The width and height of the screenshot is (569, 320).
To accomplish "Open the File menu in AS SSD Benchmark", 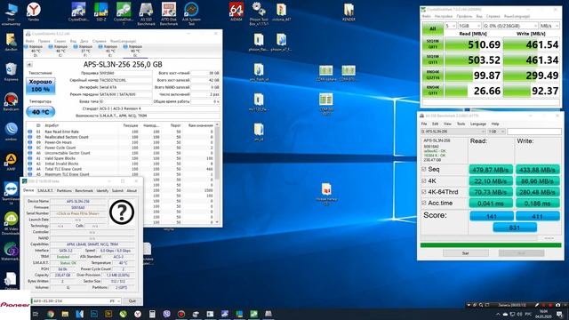I will tap(424, 124).
